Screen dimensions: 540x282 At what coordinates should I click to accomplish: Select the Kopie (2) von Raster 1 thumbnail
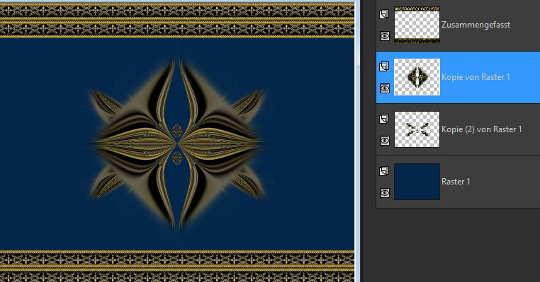coord(417,129)
